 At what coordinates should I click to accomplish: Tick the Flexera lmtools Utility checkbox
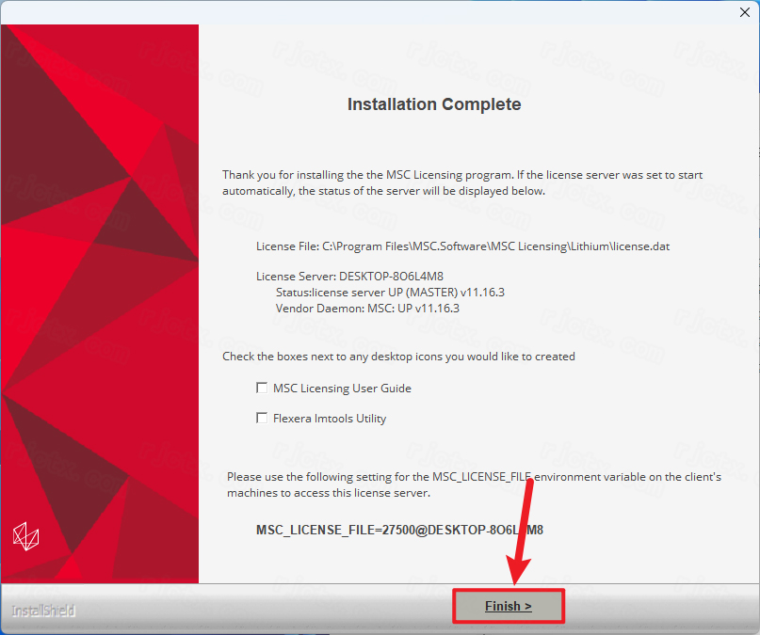tap(262, 419)
